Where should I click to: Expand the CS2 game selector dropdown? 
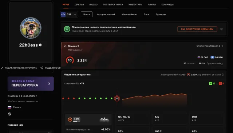point(69,15)
